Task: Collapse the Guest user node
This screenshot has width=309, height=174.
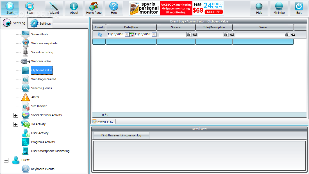Action: point(6,160)
